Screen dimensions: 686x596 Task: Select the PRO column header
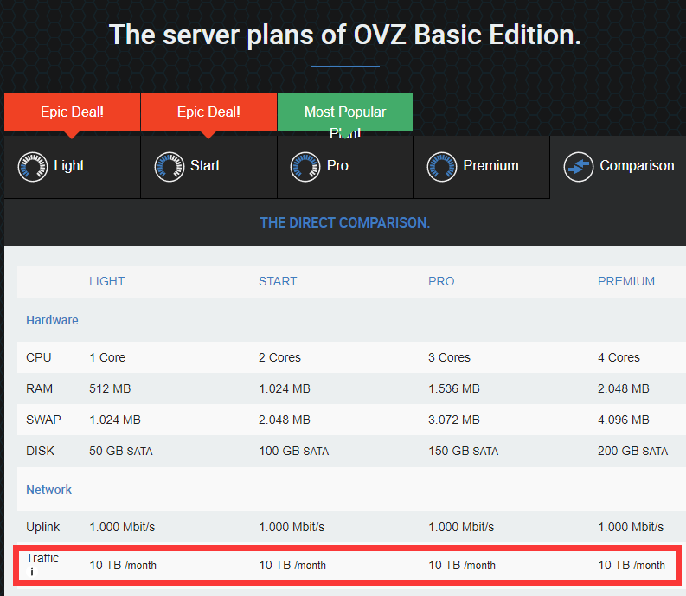(x=441, y=281)
